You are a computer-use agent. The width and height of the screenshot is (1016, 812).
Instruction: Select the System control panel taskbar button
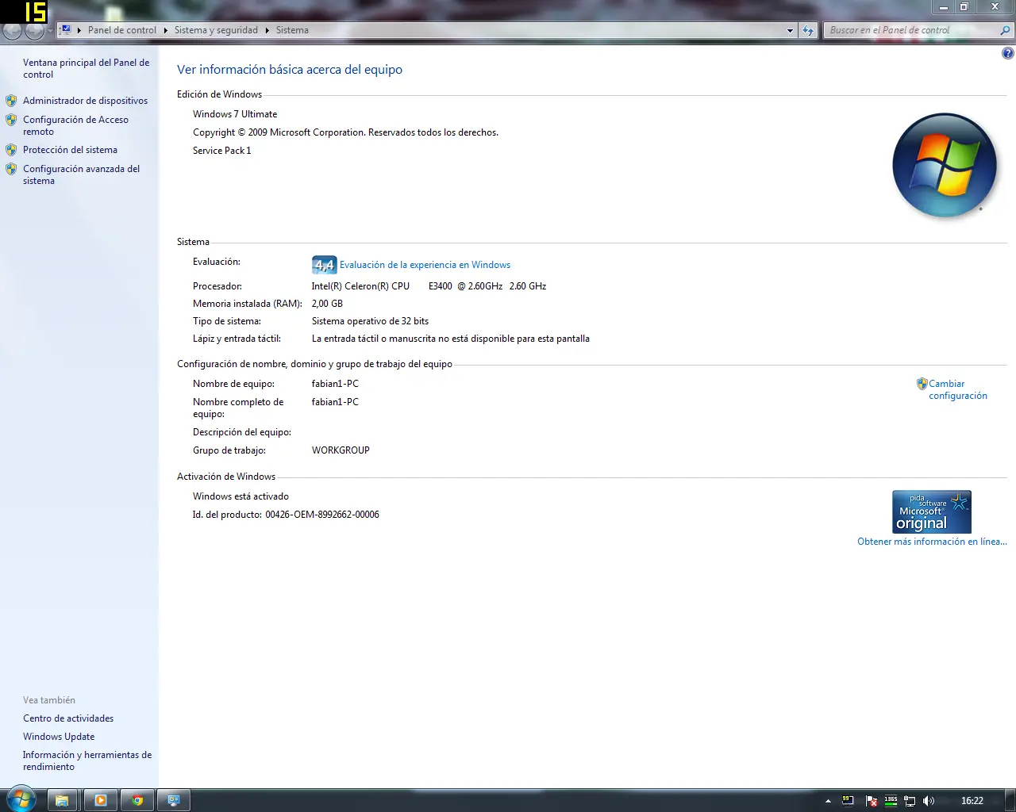pos(174,800)
